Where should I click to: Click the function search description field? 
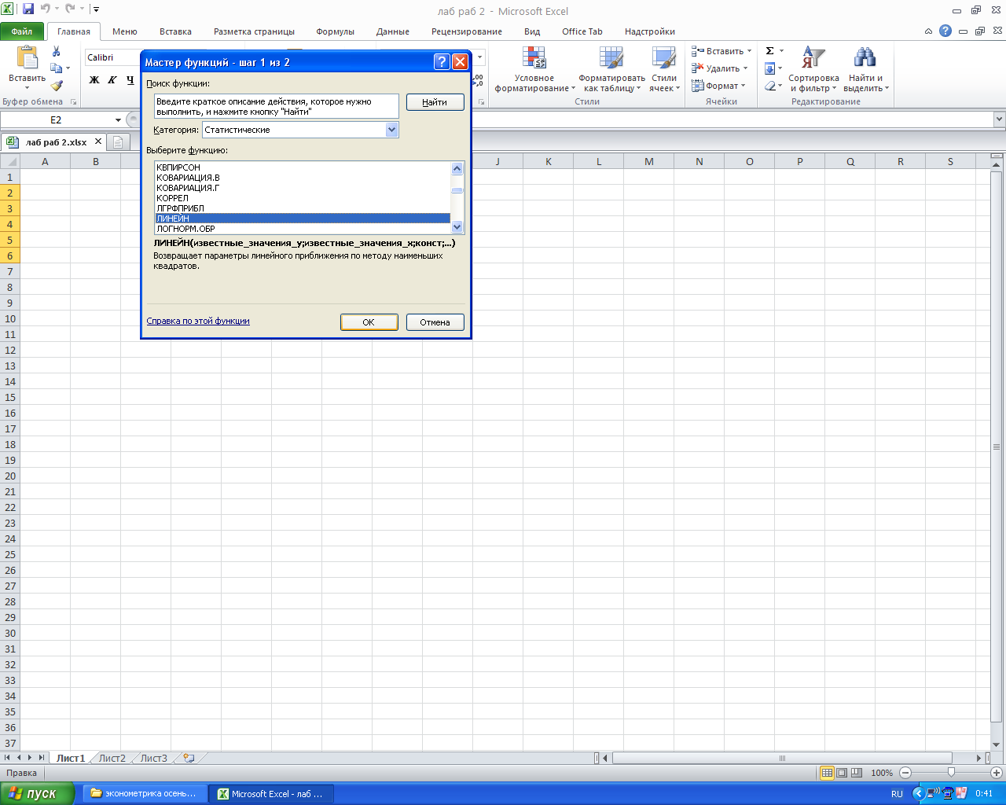click(x=276, y=106)
